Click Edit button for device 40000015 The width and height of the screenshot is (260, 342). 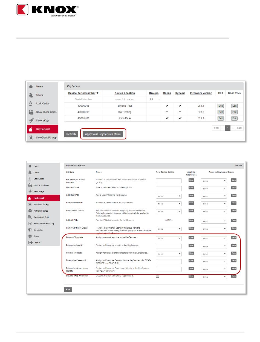[x=220, y=106]
